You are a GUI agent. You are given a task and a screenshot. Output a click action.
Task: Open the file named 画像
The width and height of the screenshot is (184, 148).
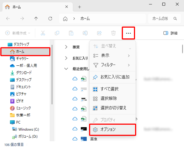(94, 139)
